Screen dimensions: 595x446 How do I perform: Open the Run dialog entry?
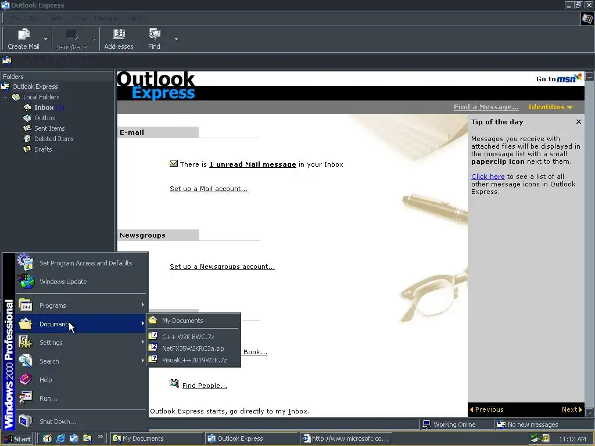[81, 398]
